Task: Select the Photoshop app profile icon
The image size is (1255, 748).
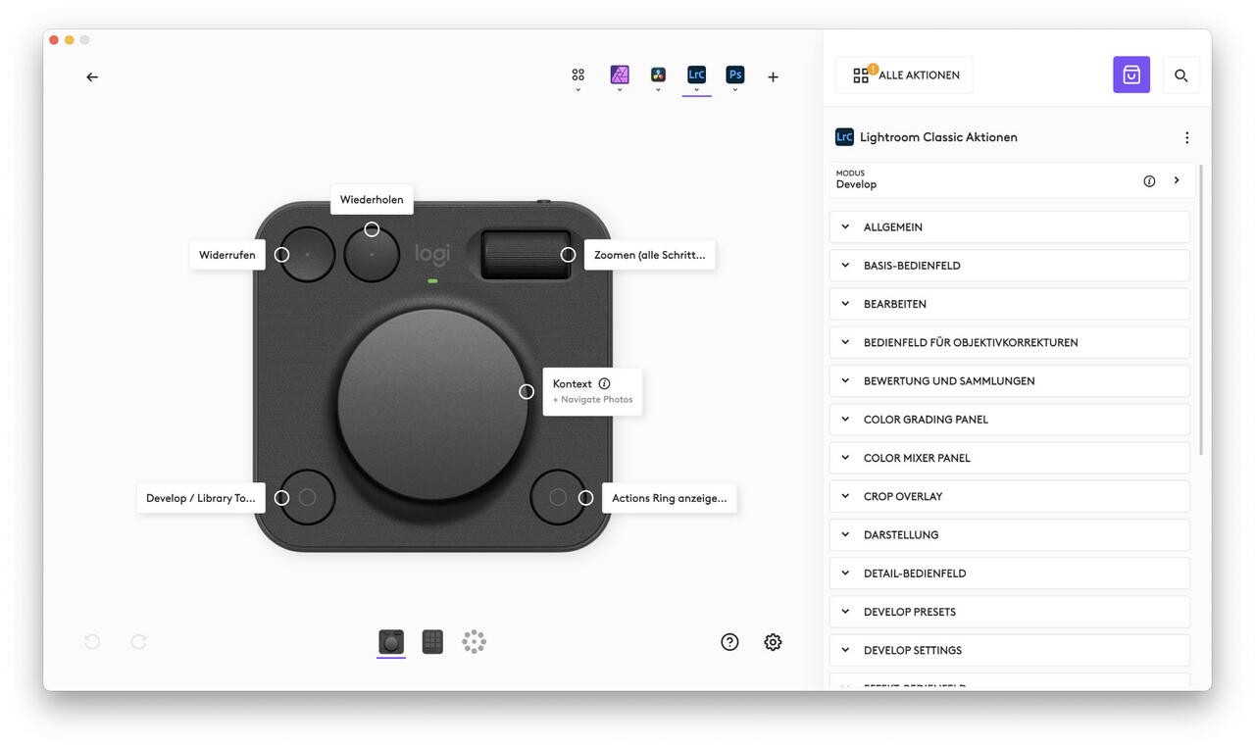Action: click(734, 75)
